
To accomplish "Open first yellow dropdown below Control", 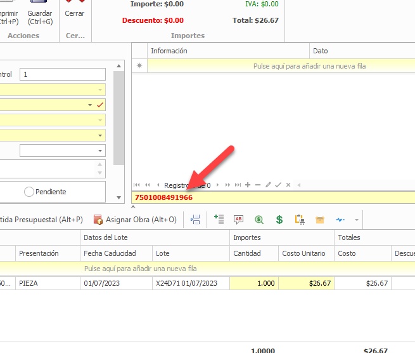I will click(100, 90).
